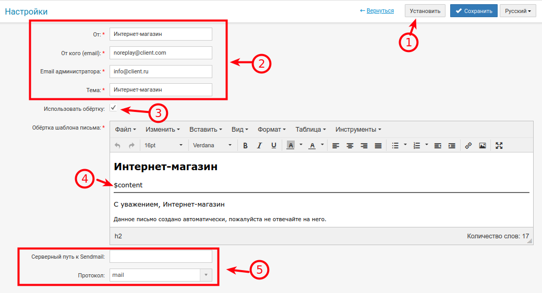Insert an image into the template
The width and height of the screenshot is (542, 293).
[x=483, y=146]
